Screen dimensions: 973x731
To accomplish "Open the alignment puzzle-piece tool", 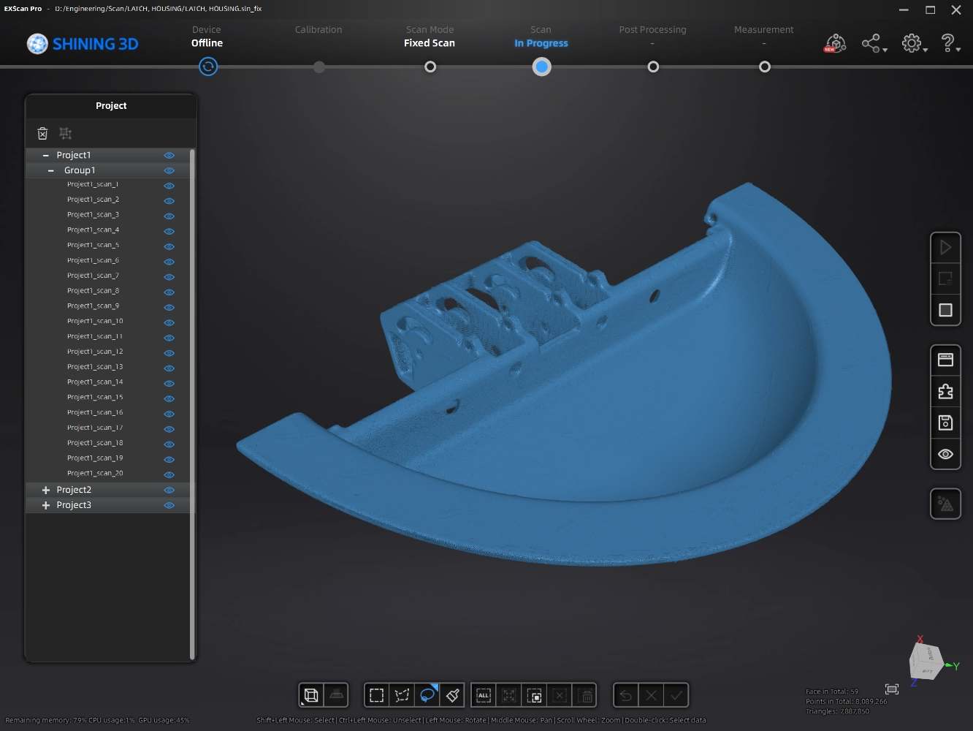I will point(945,391).
